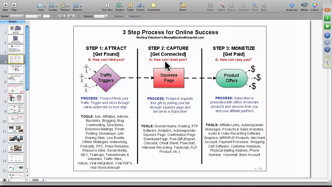Click 'STEP 1: ATTRACT' heading text
The image size is (332, 187).
pyautogui.click(x=106, y=48)
